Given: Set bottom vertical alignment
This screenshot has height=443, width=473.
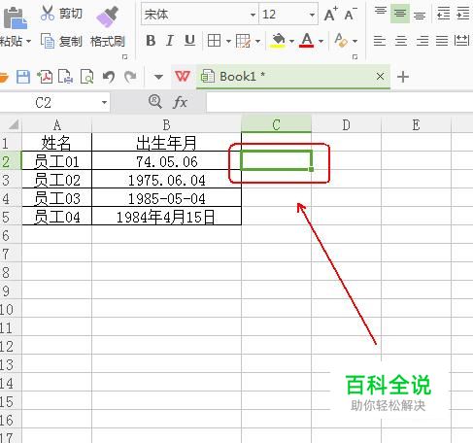Looking at the screenshot, I should 420,15.
